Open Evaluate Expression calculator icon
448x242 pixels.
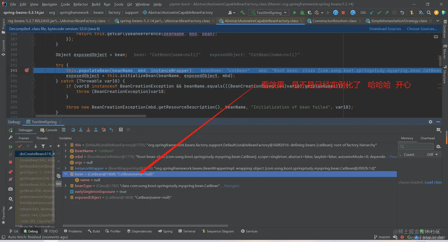(x=121, y=130)
